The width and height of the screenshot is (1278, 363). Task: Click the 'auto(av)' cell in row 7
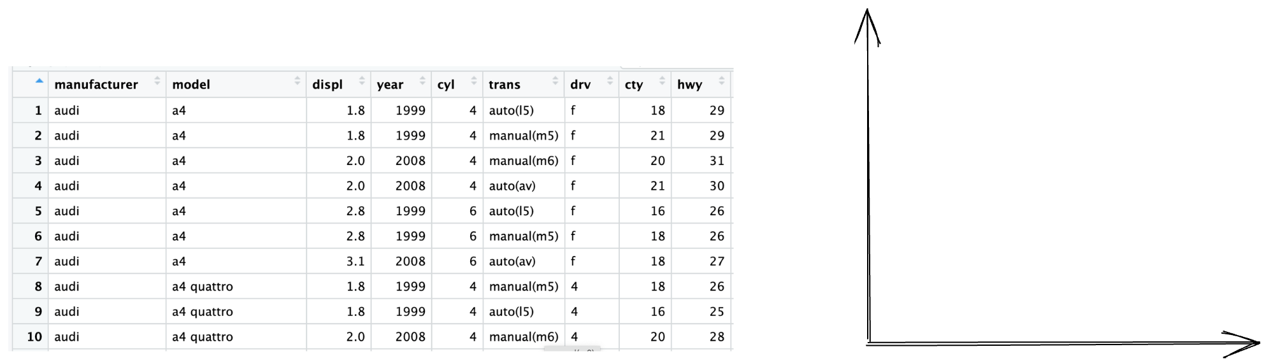[512, 261]
